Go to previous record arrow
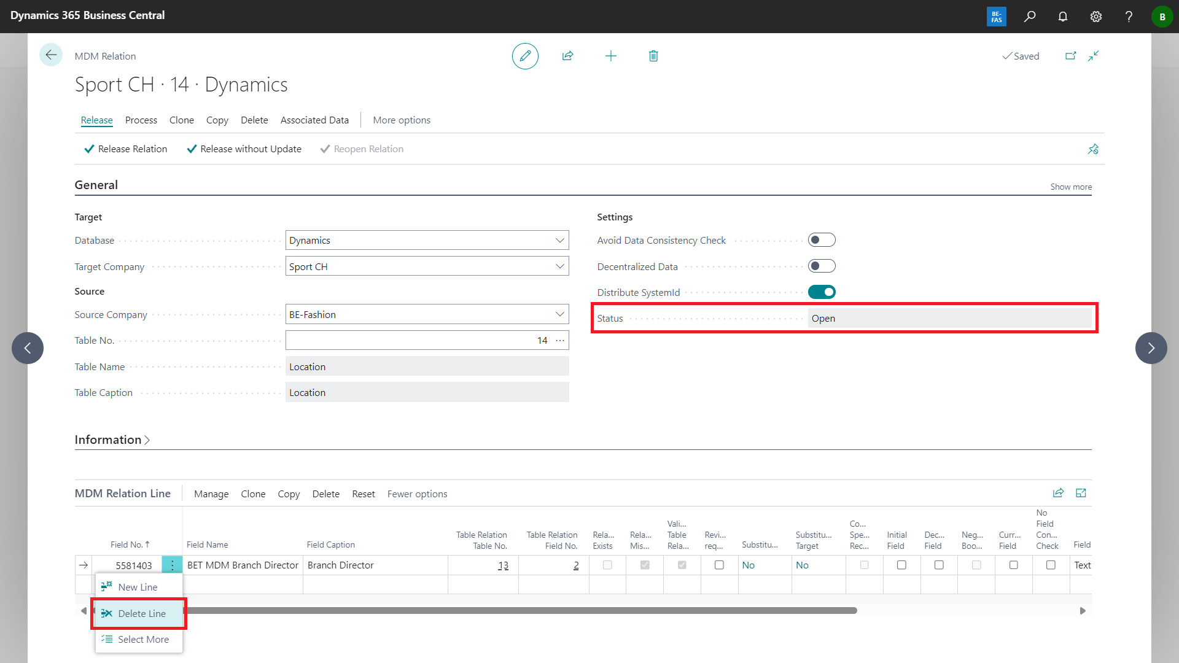Image resolution: width=1179 pixels, height=663 pixels. pos(28,348)
